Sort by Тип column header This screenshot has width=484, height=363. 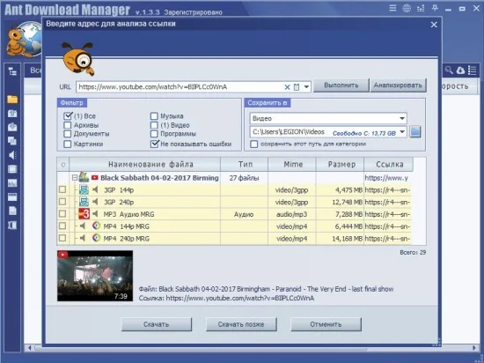245,165
